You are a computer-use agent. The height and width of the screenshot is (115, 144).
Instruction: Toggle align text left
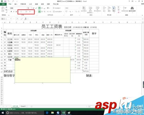(39, 11)
